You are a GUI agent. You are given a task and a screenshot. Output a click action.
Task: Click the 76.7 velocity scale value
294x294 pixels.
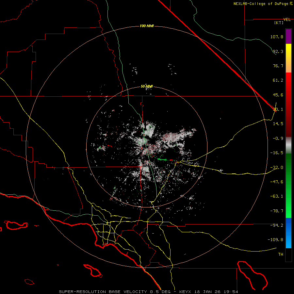278,66
